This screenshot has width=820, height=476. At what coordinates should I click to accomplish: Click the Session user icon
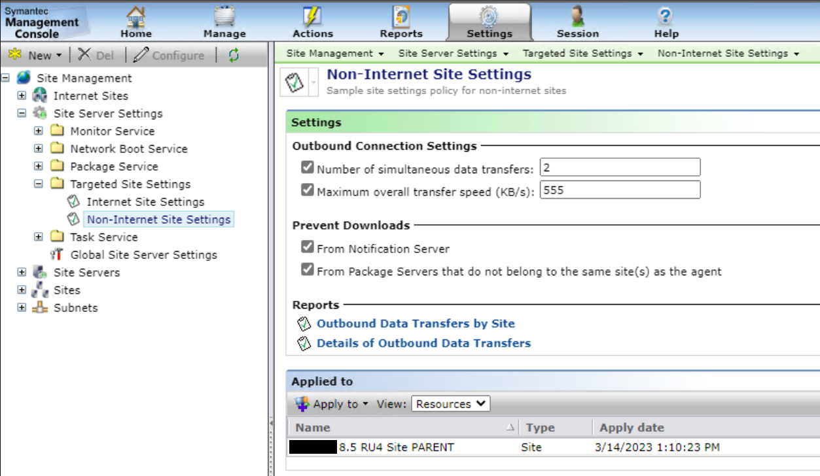[x=577, y=16]
